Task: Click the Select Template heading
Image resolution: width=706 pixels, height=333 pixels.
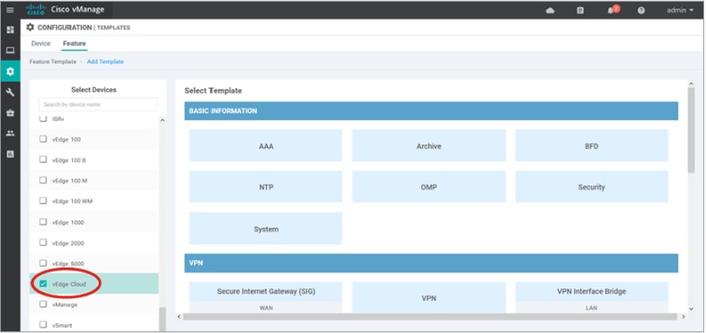Action: pyautogui.click(x=213, y=91)
